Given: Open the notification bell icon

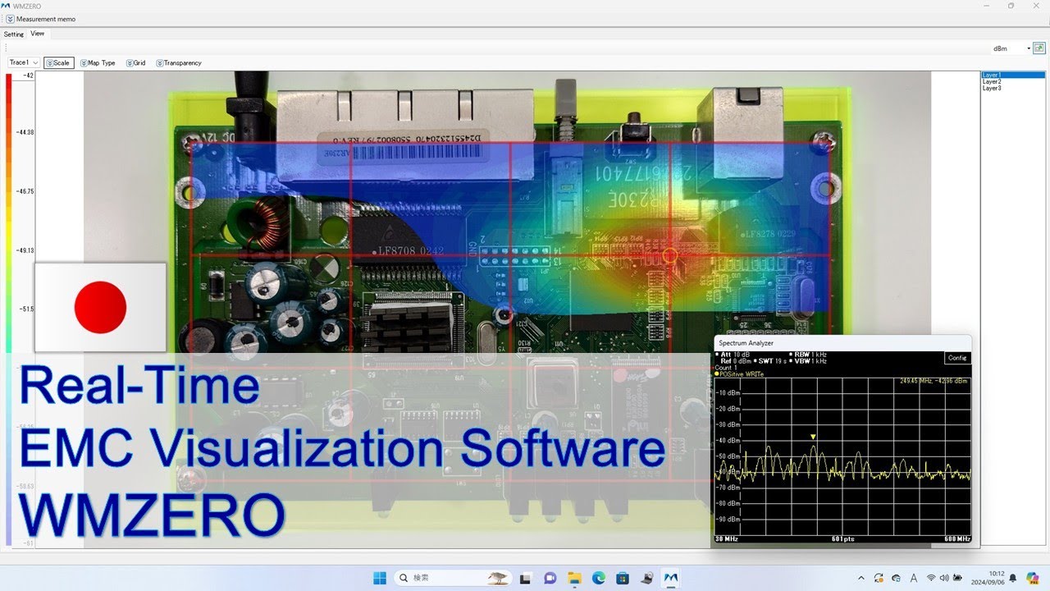Looking at the screenshot, I should click(1013, 578).
